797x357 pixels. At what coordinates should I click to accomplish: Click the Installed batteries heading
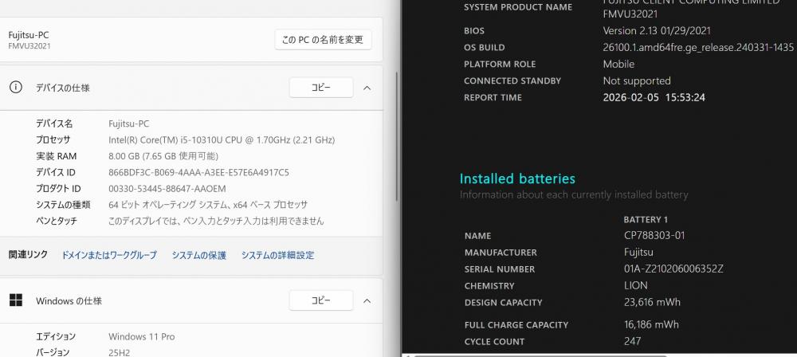click(517, 178)
